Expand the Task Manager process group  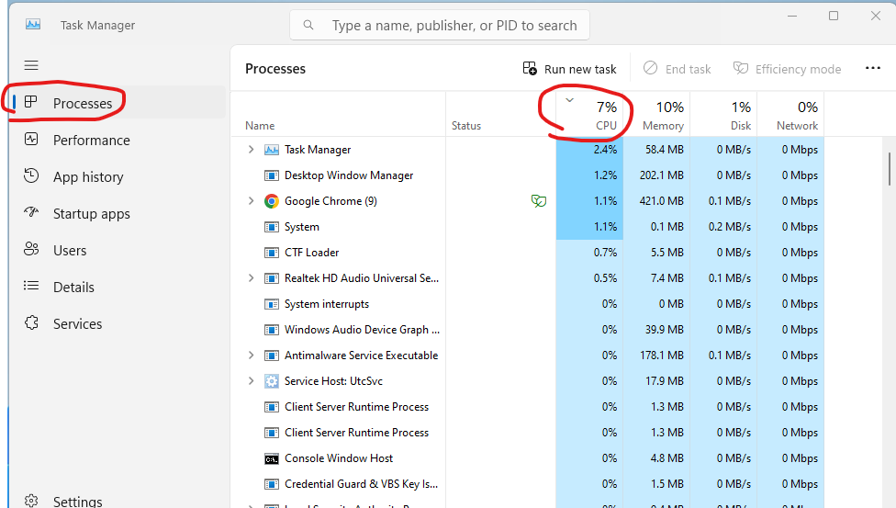point(251,150)
